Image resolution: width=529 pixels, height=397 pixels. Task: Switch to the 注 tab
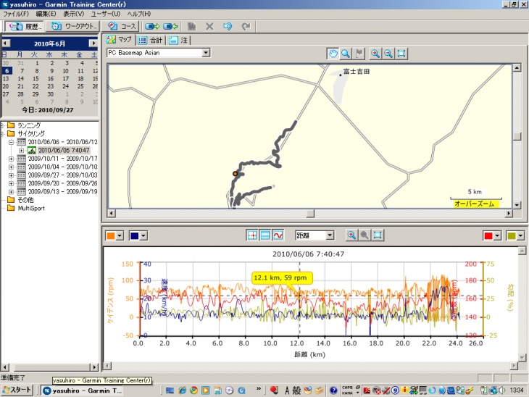click(x=178, y=40)
